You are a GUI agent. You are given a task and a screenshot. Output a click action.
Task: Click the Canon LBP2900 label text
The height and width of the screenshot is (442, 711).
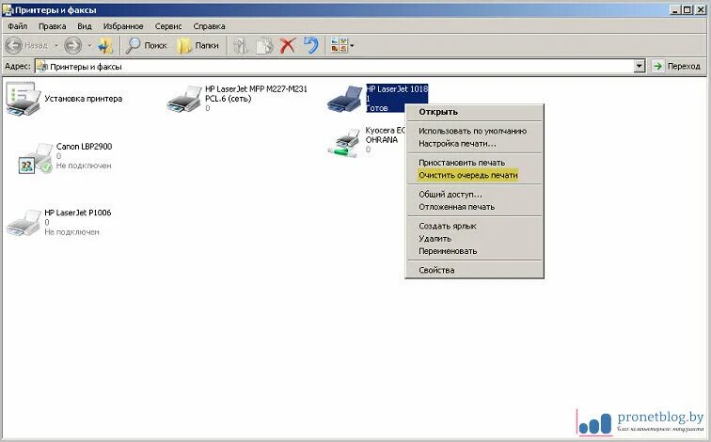(x=84, y=147)
